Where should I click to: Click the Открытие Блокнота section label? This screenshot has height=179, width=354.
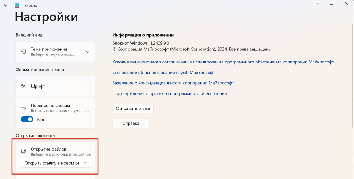(35, 135)
